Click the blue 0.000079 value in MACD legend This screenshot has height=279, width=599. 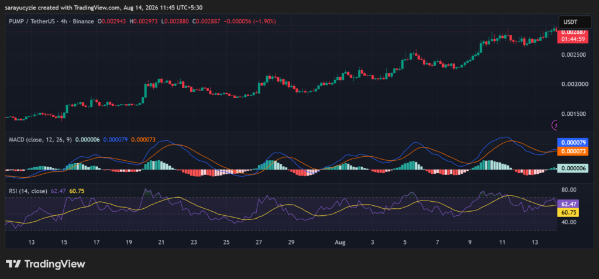point(116,140)
